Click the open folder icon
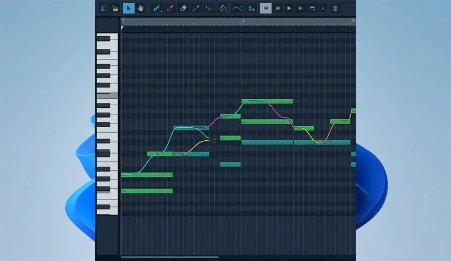 click(x=115, y=8)
